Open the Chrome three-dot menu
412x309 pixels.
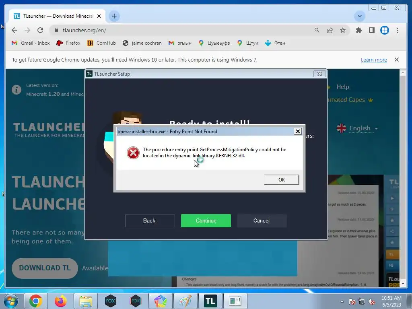pos(398,30)
